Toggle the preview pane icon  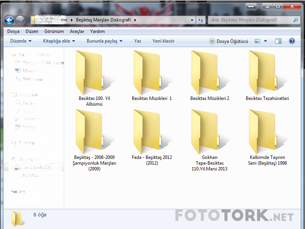(x=278, y=41)
